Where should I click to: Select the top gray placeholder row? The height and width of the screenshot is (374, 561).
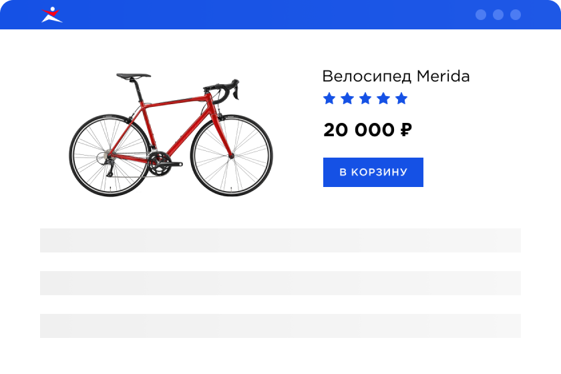[x=280, y=240]
